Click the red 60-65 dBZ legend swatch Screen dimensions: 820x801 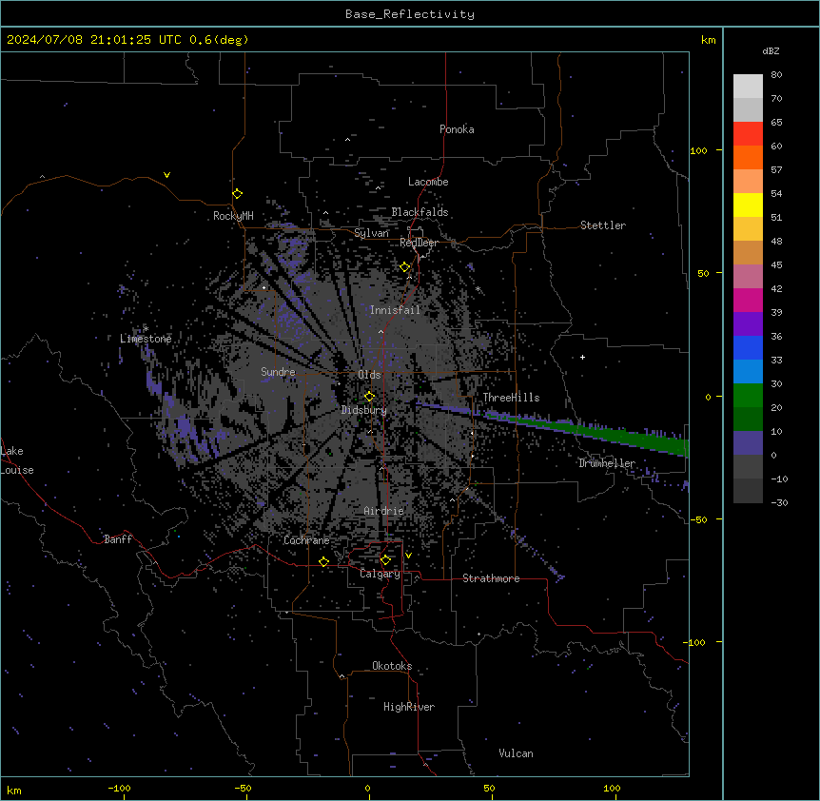coord(748,133)
